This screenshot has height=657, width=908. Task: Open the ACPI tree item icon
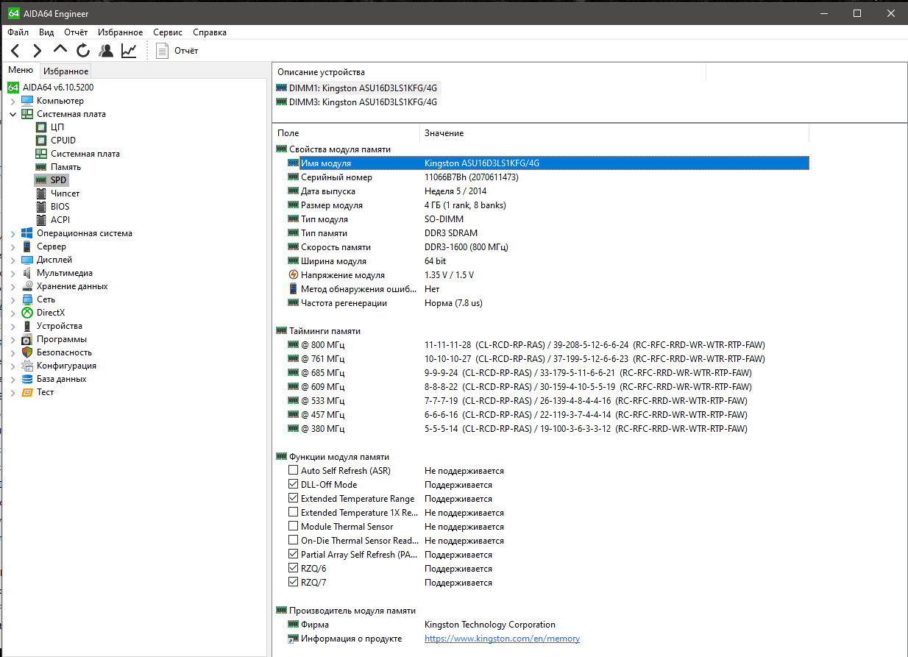(x=41, y=220)
